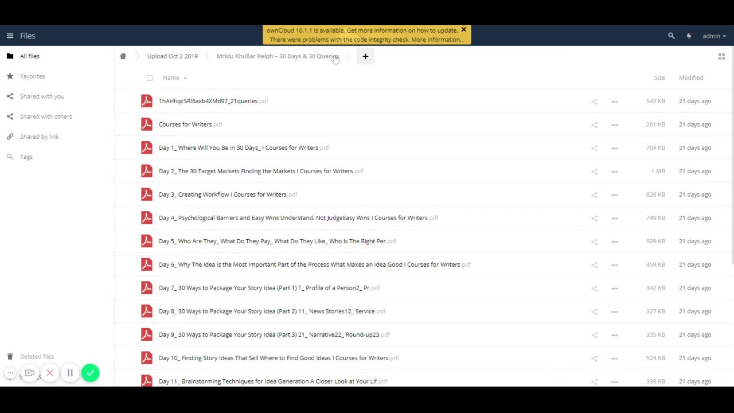The image size is (734, 413).
Task: Open Day 2 The 30 Target Markets file
Action: coord(261,171)
